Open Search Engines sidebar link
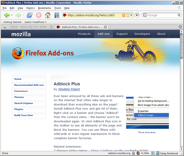This screenshot has width=184, height=156. pos(24,103)
